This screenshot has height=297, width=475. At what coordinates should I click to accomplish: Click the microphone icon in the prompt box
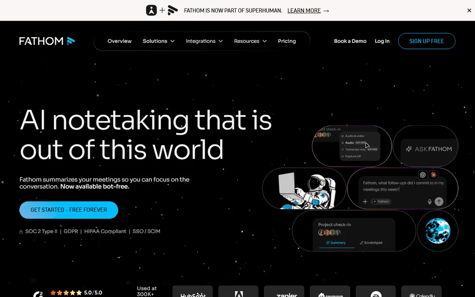tap(430, 202)
